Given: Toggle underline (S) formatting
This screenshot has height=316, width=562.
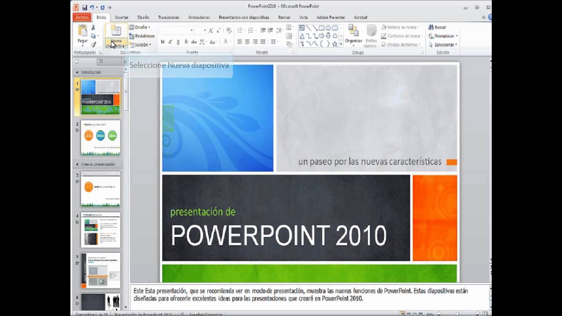Looking at the screenshot, I should coord(178,42).
